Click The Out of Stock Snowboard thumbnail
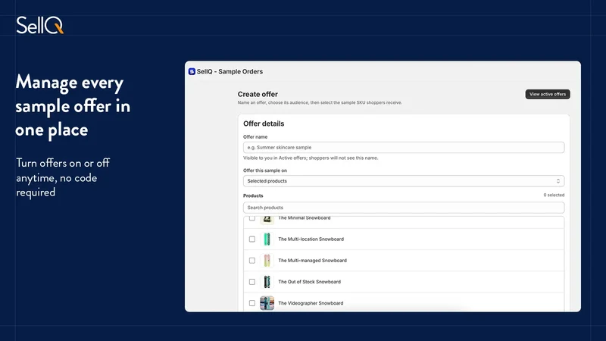Image resolution: width=606 pixels, height=341 pixels. click(x=267, y=282)
